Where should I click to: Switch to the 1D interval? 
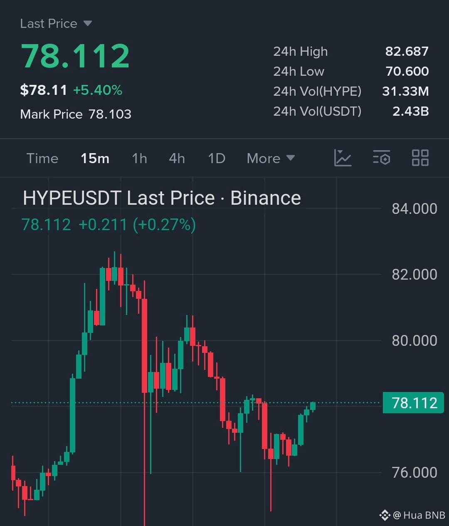(x=217, y=159)
